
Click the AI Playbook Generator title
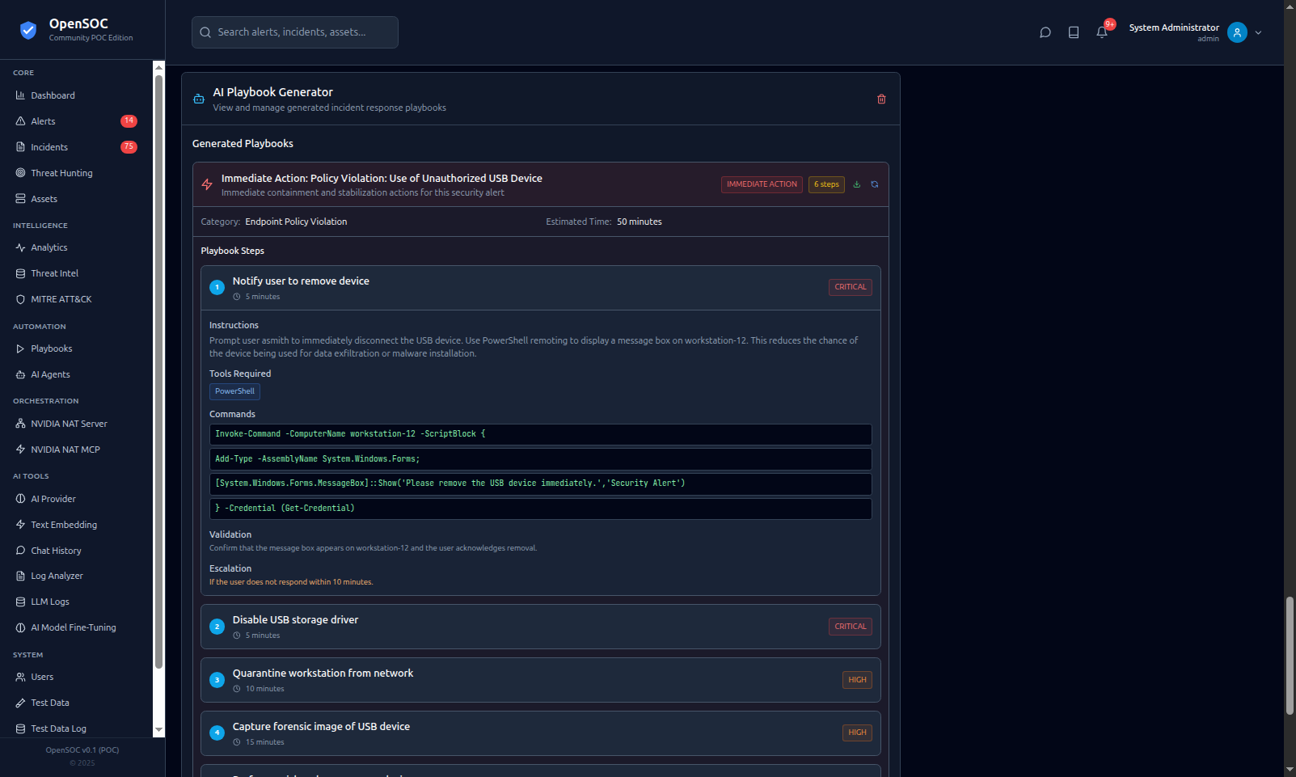point(272,92)
